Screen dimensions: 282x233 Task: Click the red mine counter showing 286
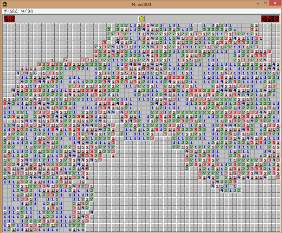10,18
